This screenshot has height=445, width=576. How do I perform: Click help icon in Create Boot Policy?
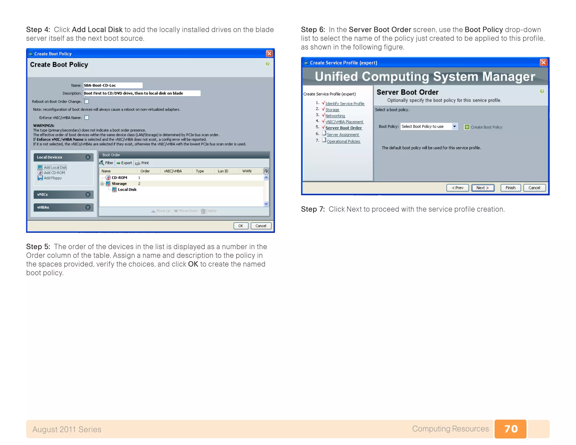pyautogui.click(x=267, y=64)
